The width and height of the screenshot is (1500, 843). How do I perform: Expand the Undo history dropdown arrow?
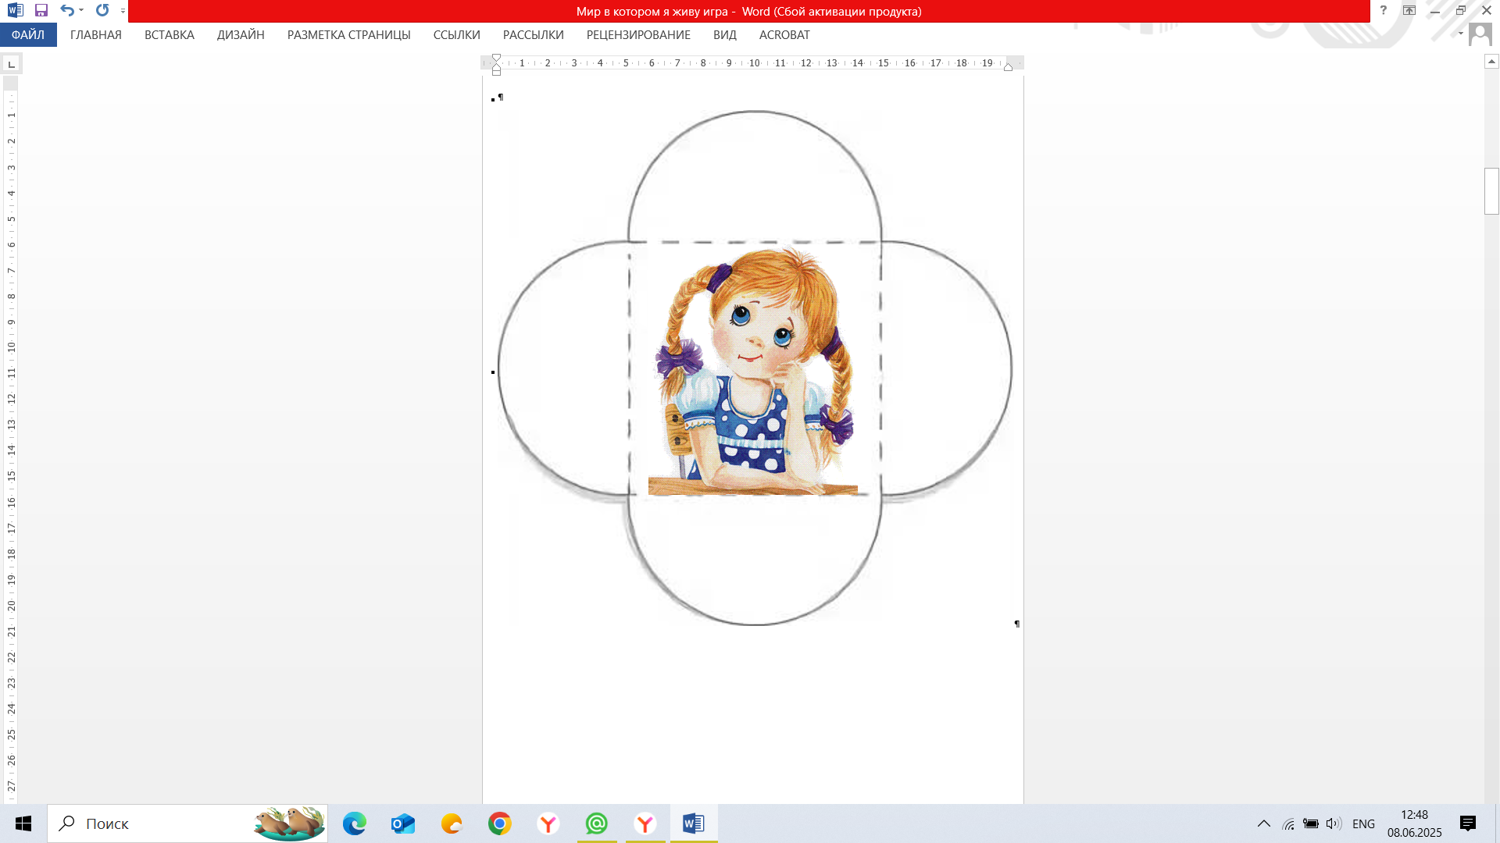click(x=81, y=11)
